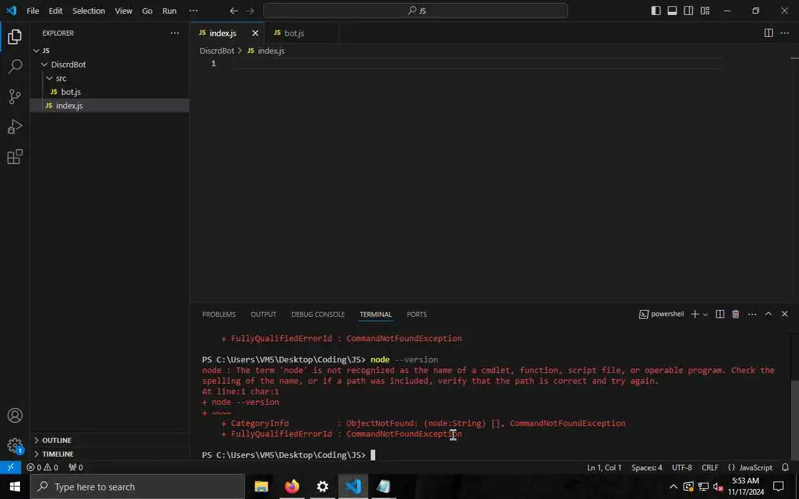Image resolution: width=799 pixels, height=499 pixels.
Task: Open the Accounts menu icon
Action: click(15, 415)
